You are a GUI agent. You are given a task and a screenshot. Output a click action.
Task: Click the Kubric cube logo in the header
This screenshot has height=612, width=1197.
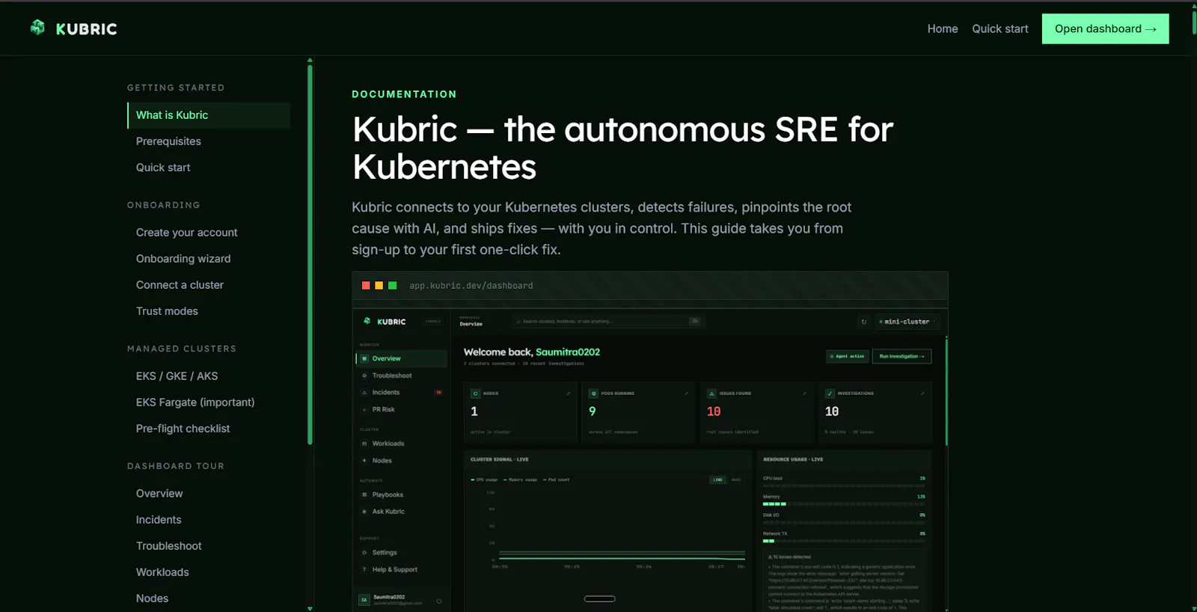(37, 28)
